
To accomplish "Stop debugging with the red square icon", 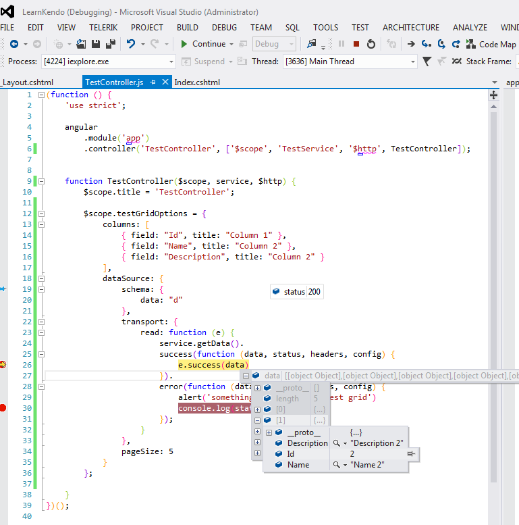I will (x=356, y=44).
